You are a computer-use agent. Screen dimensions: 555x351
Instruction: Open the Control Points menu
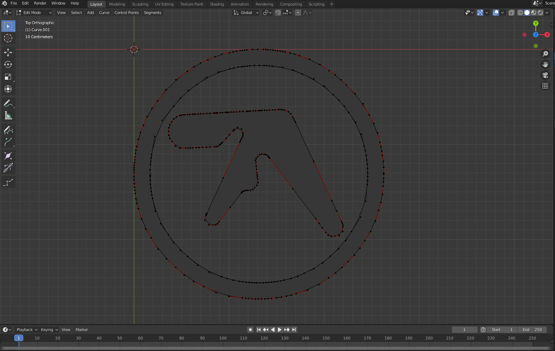click(126, 13)
